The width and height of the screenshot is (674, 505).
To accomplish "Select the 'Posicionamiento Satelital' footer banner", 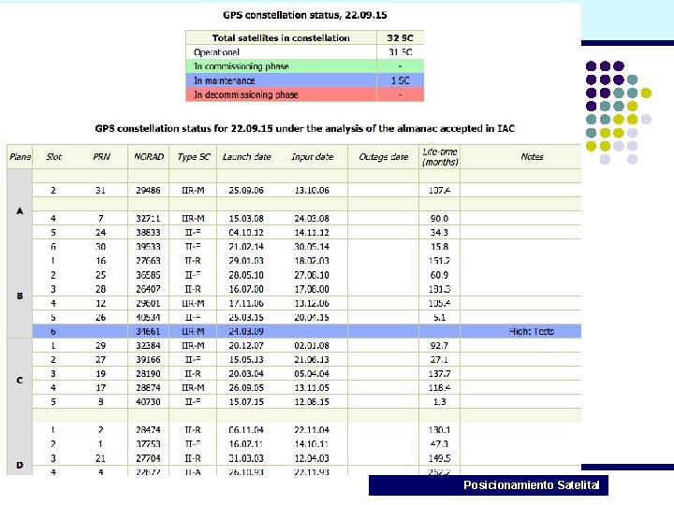I will click(x=489, y=485).
